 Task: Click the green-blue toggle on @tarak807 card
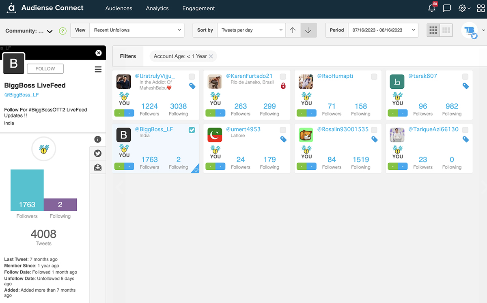coord(398,113)
